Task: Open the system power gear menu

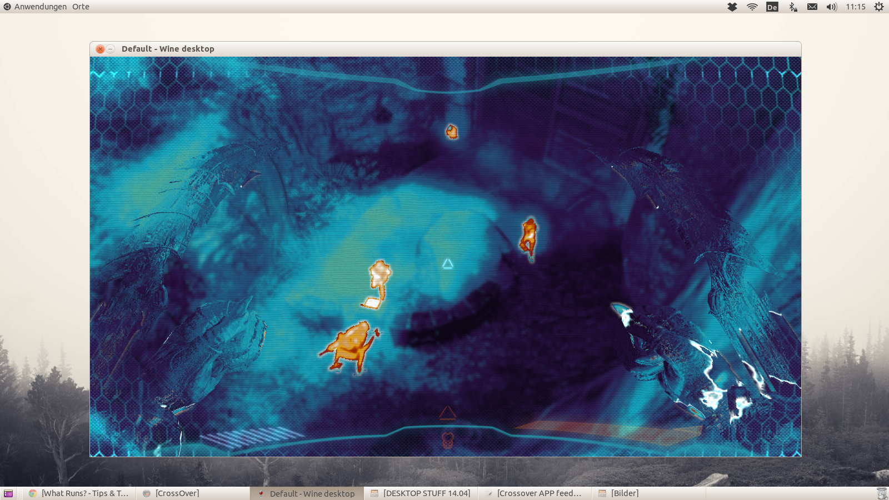Action: tap(878, 7)
